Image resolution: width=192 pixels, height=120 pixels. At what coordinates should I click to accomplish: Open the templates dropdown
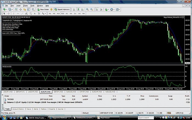(x=118, y=10)
